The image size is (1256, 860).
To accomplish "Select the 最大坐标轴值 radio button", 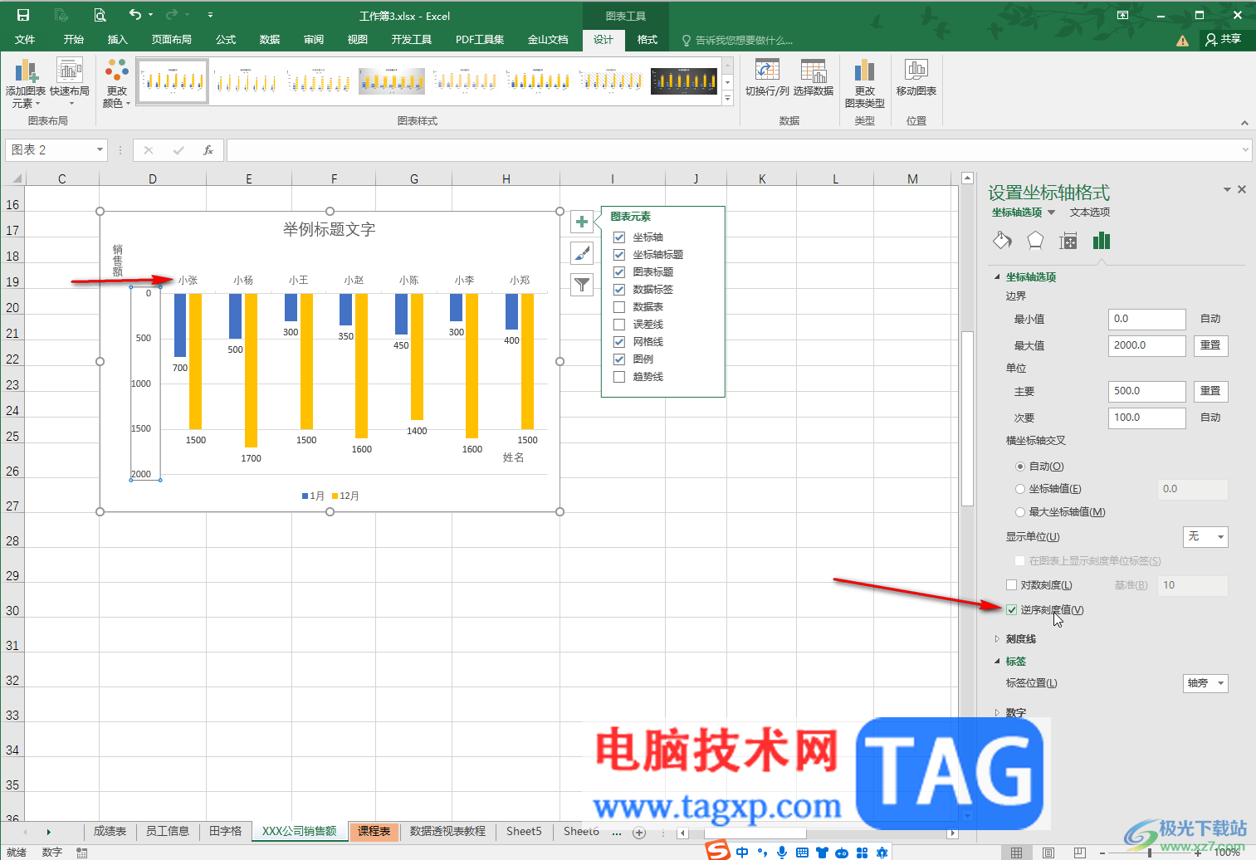I will 1020,512.
